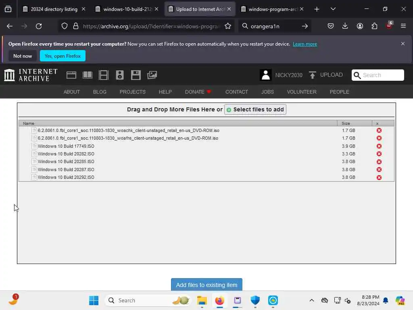Open the extensions puzzle icon
413x310 pixels.
click(374, 26)
